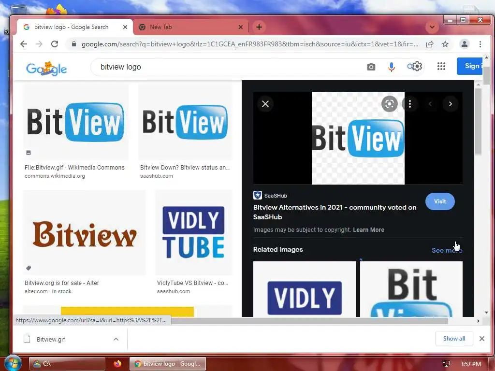Go back using the browser back arrow
The image size is (495, 371).
(24, 44)
